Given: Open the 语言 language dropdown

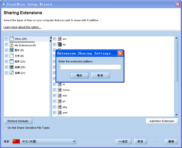Looking at the screenshot, I should pos(44,141).
